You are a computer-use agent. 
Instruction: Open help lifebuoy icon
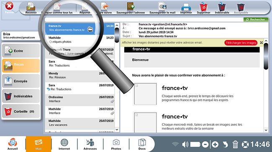coord(245,145)
